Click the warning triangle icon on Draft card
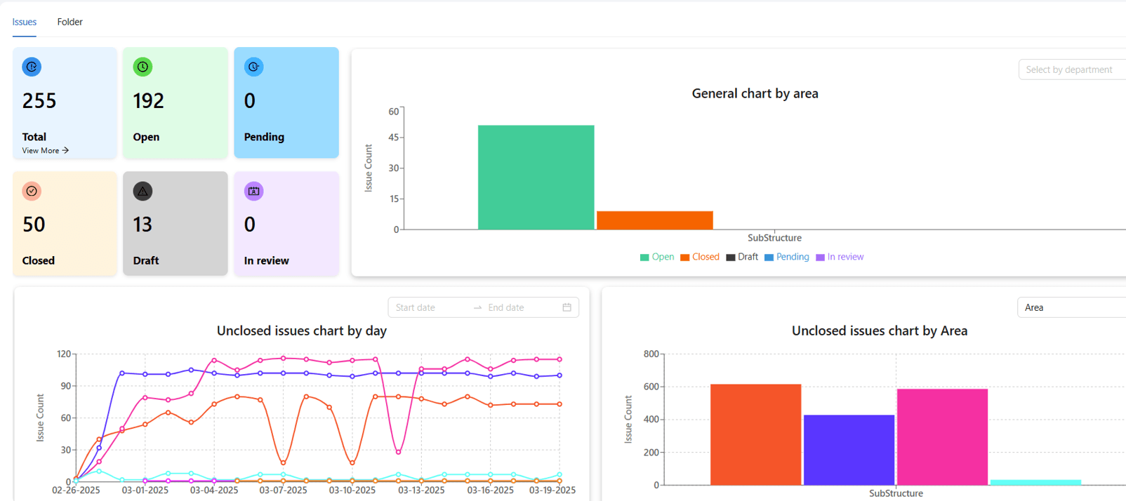The width and height of the screenshot is (1126, 501). click(x=143, y=191)
